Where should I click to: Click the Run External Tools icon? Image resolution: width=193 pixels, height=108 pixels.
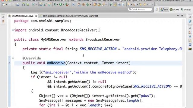click(x=66, y=4)
